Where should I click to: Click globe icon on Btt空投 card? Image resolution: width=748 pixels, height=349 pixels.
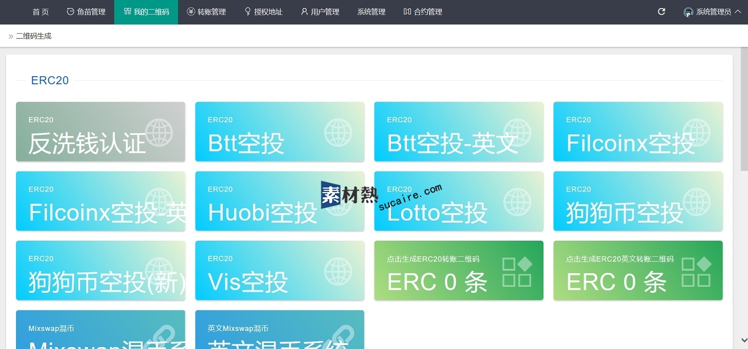(338, 132)
